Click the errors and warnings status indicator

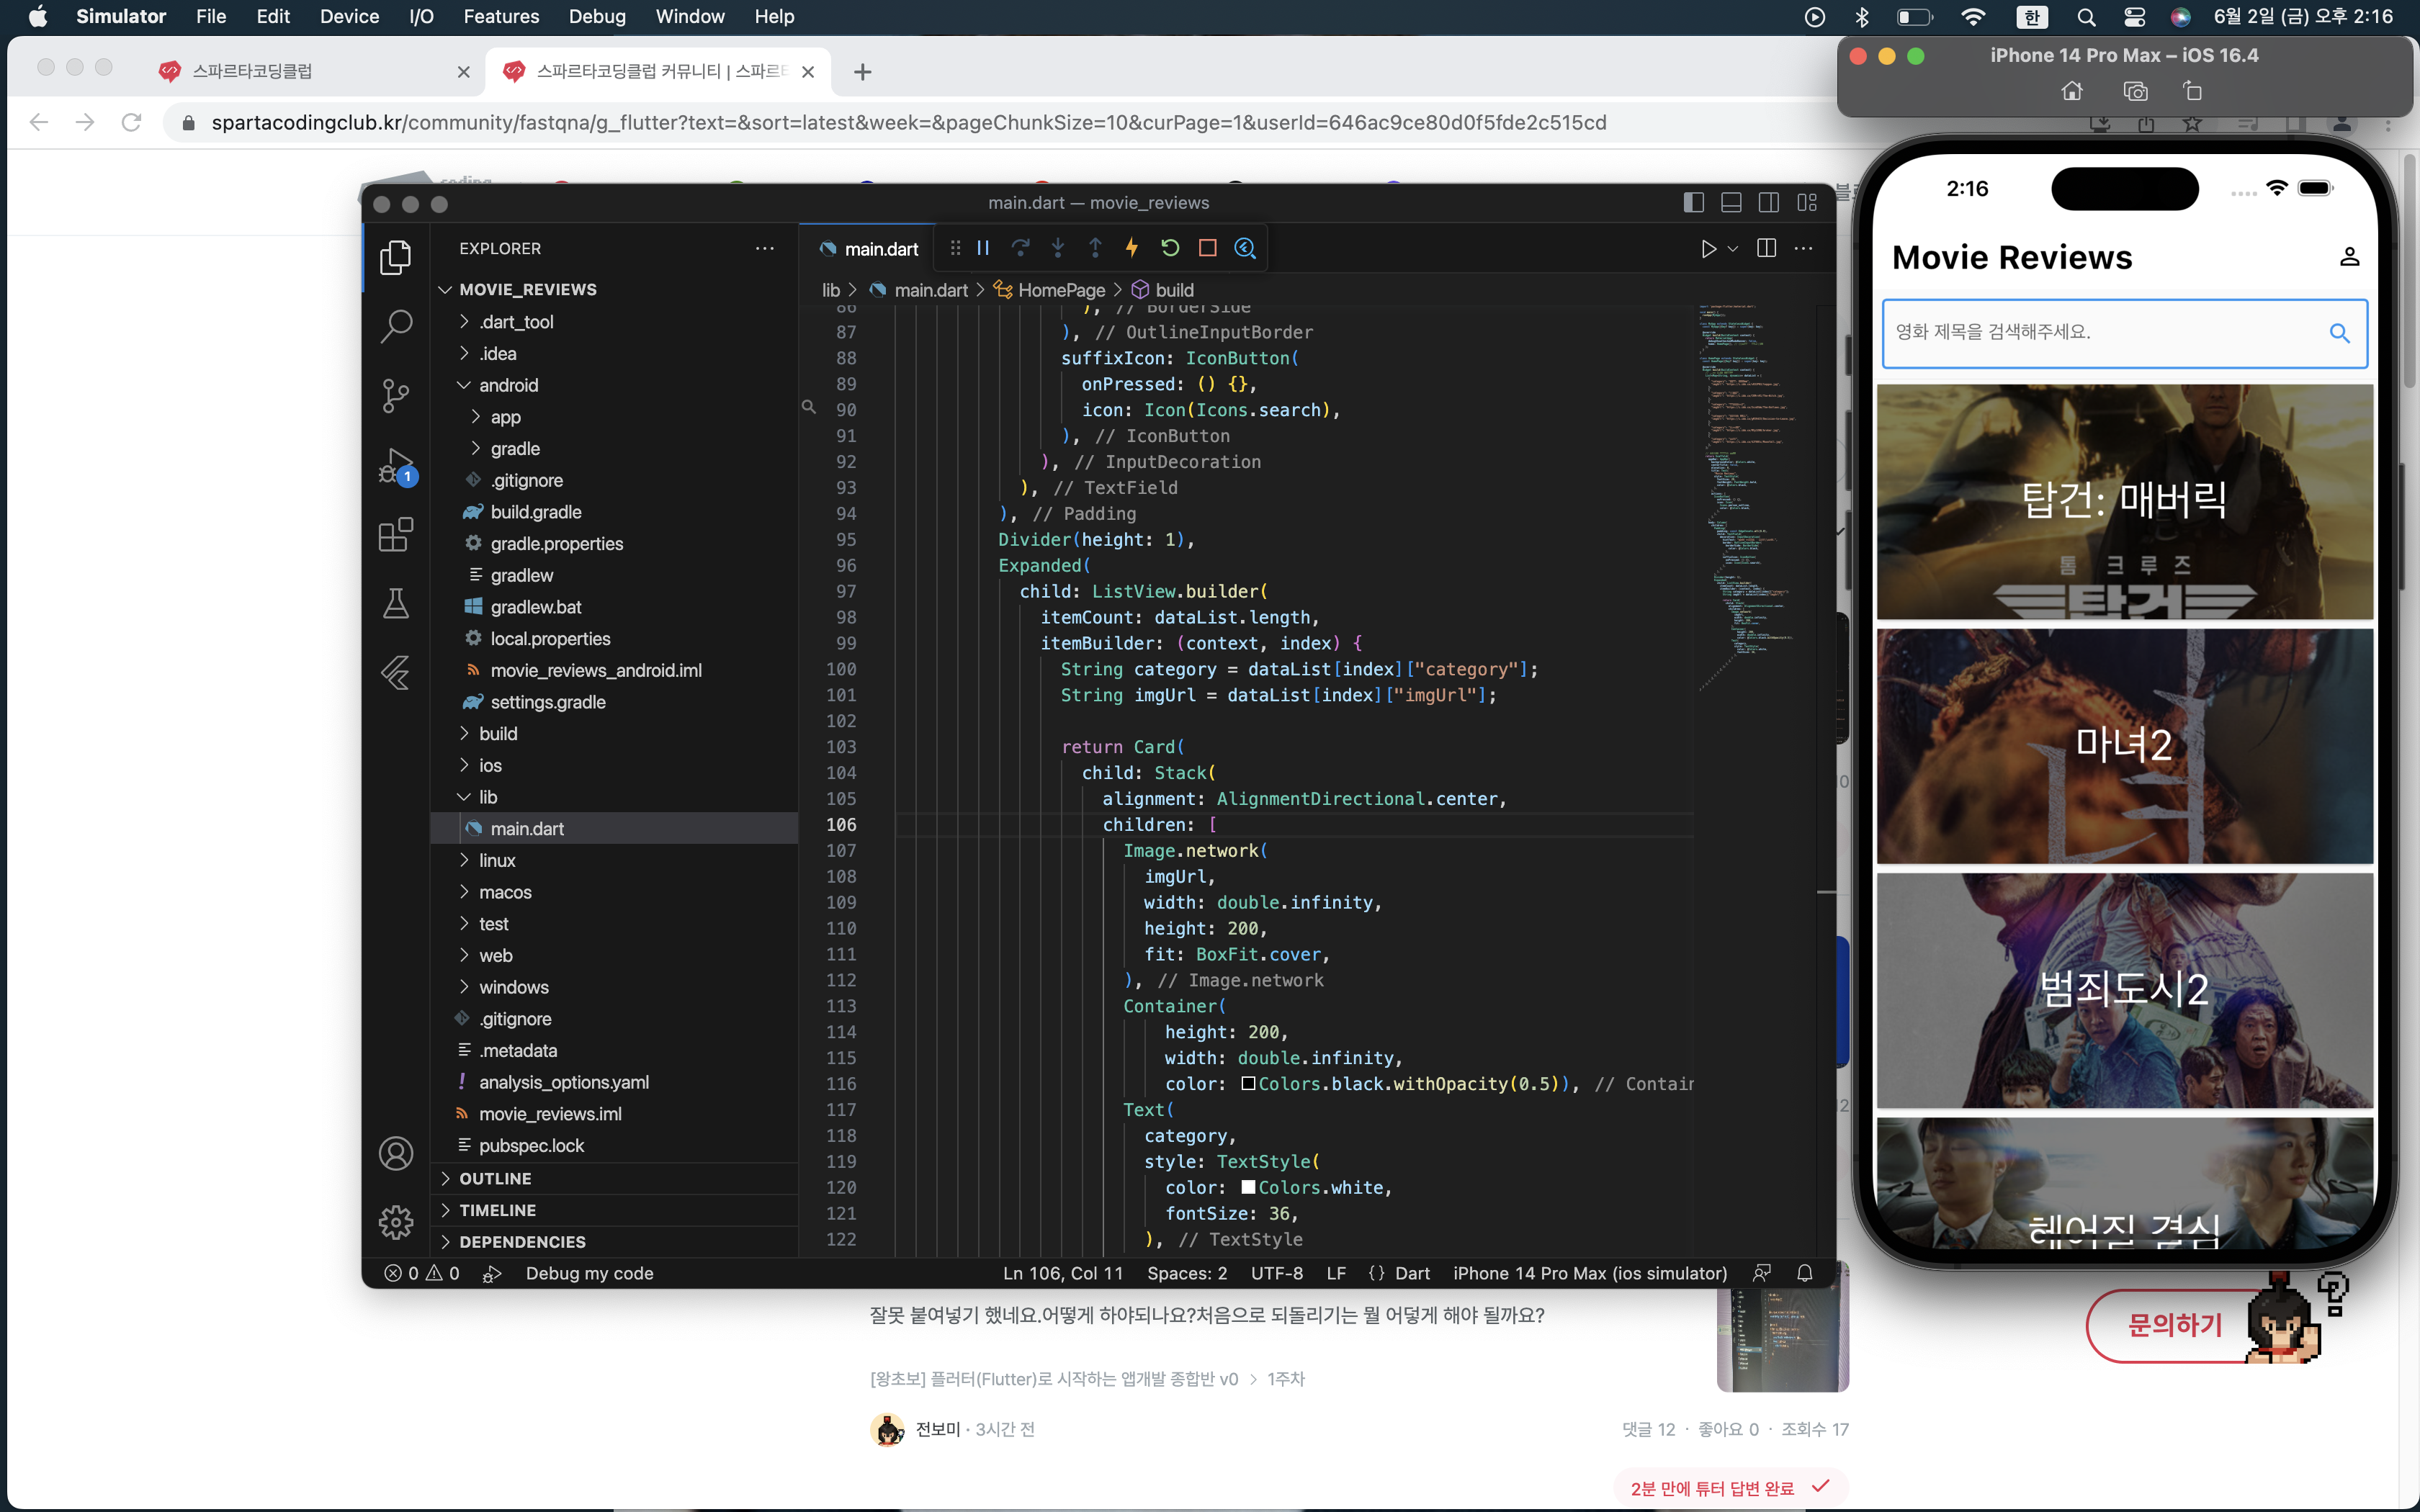(422, 1273)
